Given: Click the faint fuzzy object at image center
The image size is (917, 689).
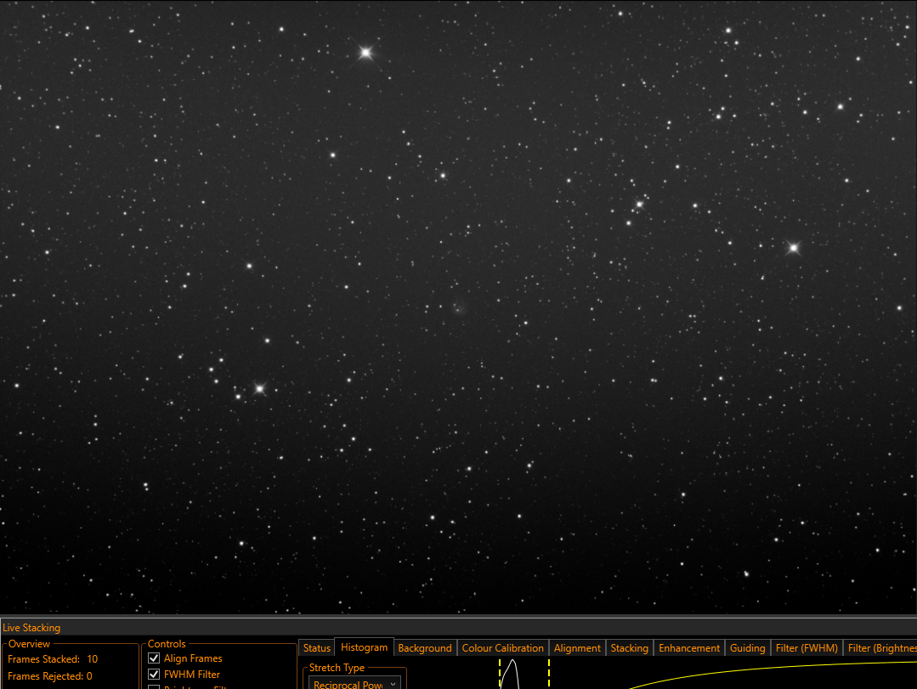Looking at the screenshot, I should point(459,308).
